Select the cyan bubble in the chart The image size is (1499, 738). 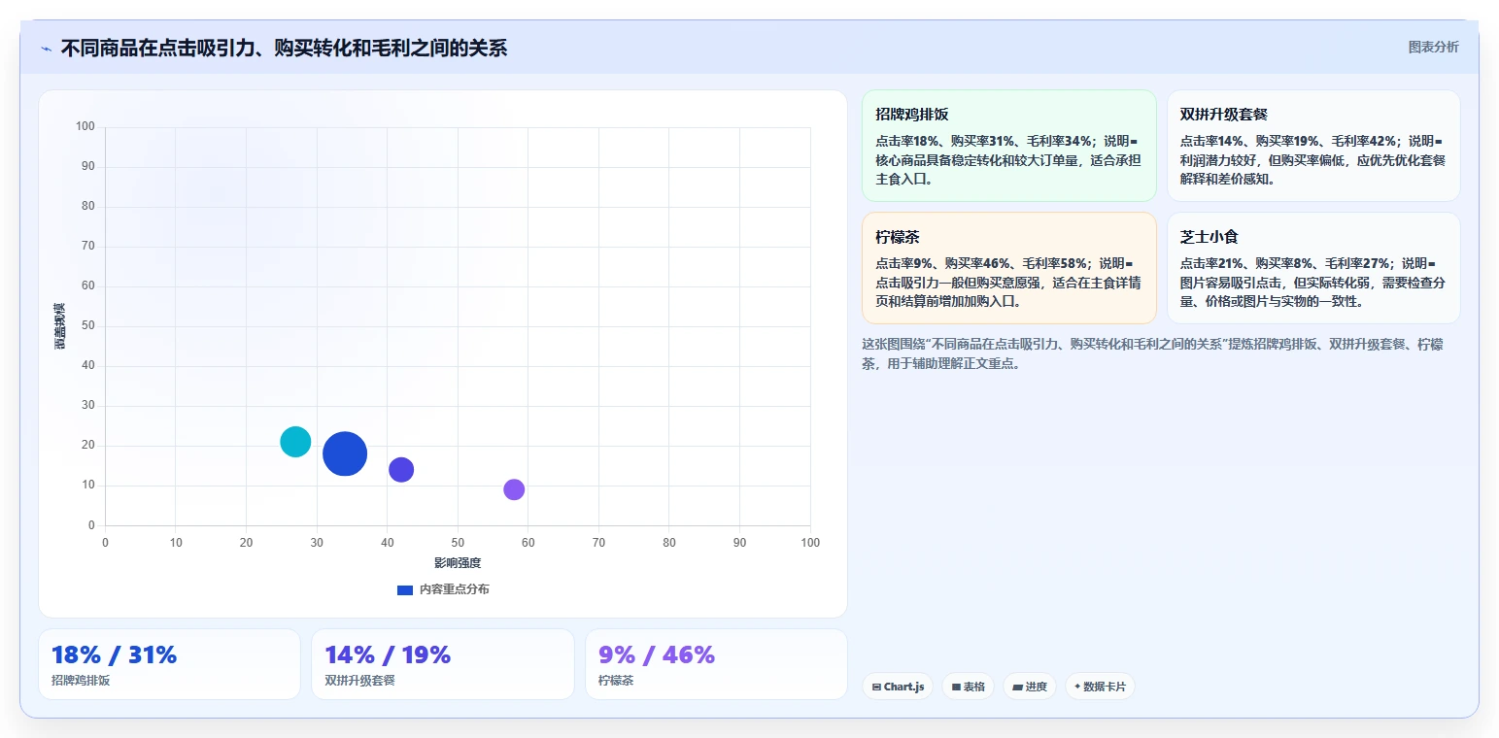coord(295,442)
